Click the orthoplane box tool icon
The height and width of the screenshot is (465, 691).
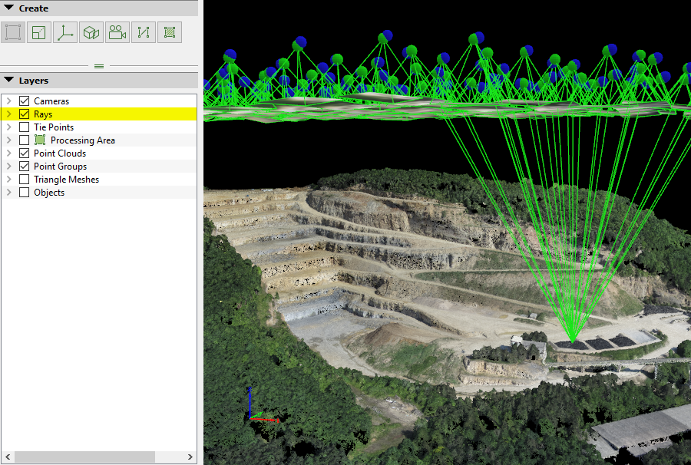point(91,32)
